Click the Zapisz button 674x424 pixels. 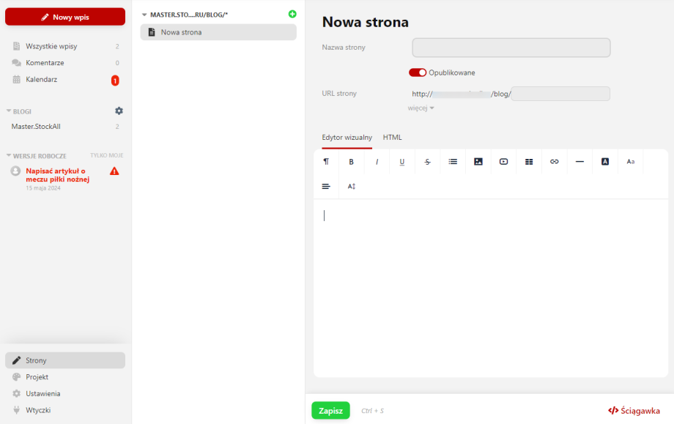[330, 411]
